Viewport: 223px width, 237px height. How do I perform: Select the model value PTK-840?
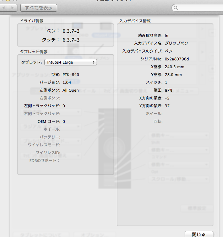click(71, 75)
